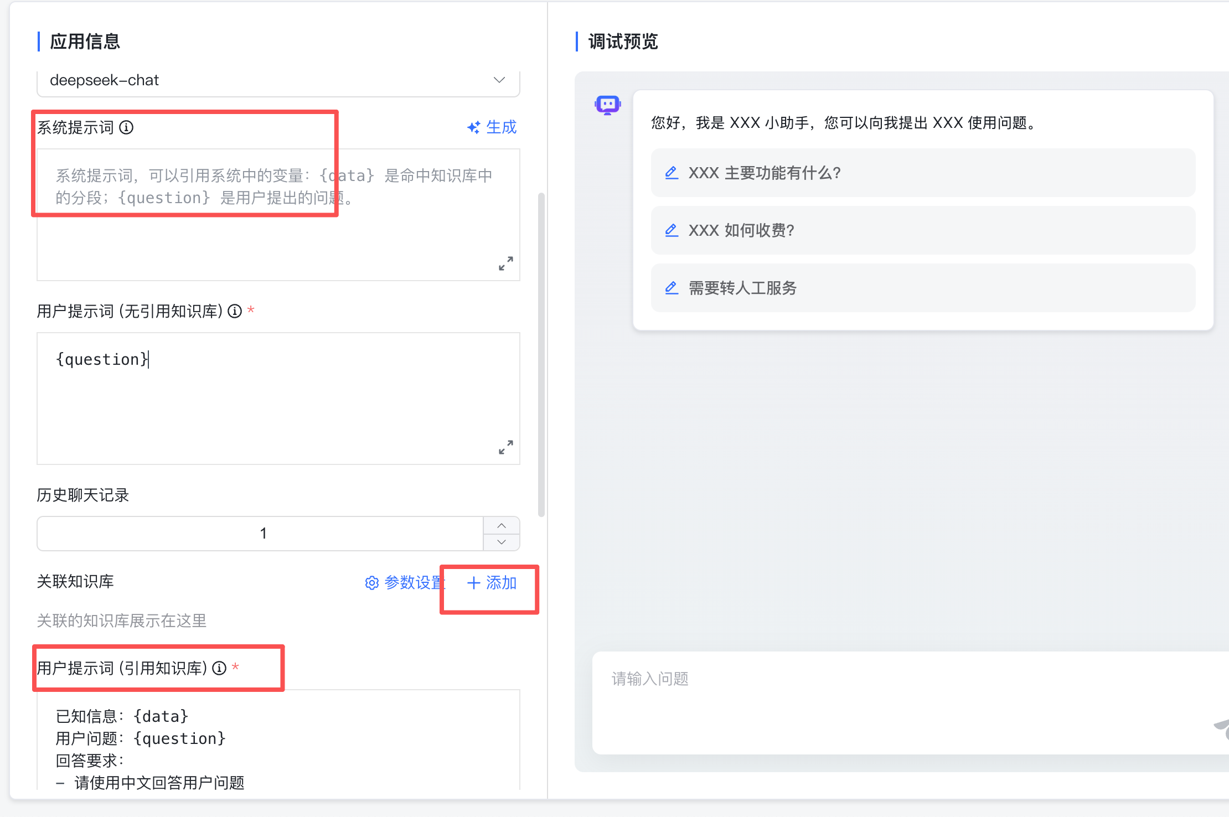The width and height of the screenshot is (1229, 817).
Task: Click the info icon beside 用户提示词 (引用知识库)
Action: (219, 668)
